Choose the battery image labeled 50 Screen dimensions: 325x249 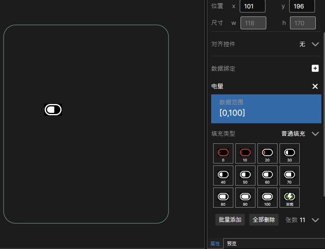pyautogui.click(x=245, y=176)
